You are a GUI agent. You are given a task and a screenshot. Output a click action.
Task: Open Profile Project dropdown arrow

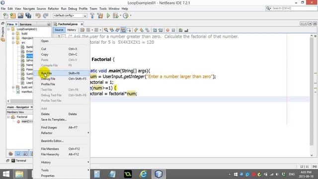(x=131, y=15)
